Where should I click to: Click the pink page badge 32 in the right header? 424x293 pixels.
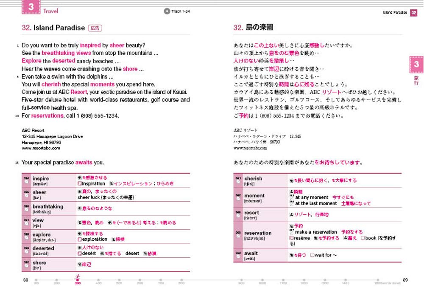414,12
